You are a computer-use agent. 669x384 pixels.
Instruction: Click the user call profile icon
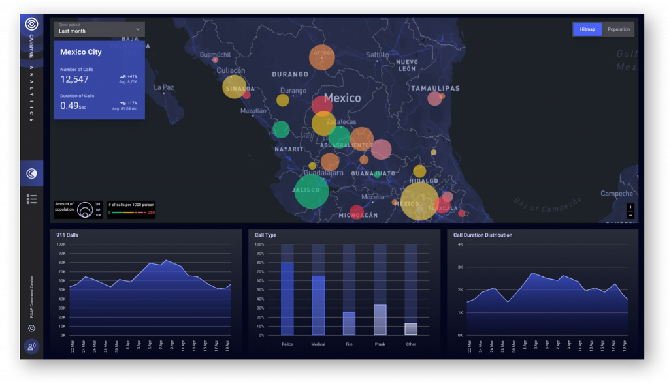[x=31, y=347]
